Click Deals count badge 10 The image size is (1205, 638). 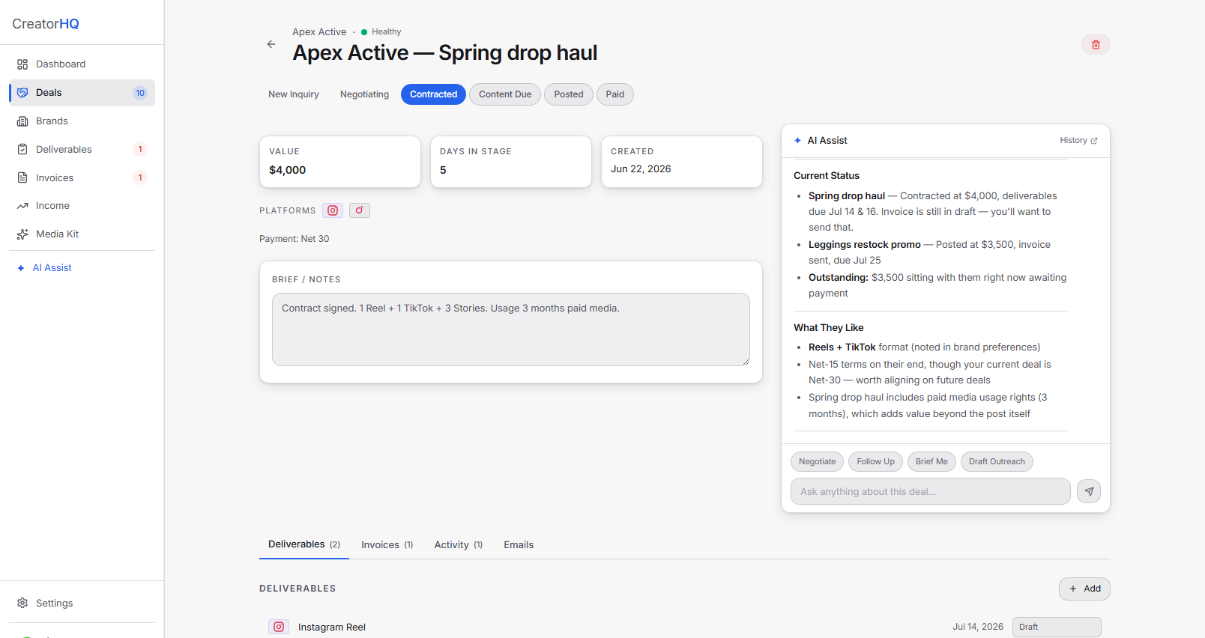140,93
